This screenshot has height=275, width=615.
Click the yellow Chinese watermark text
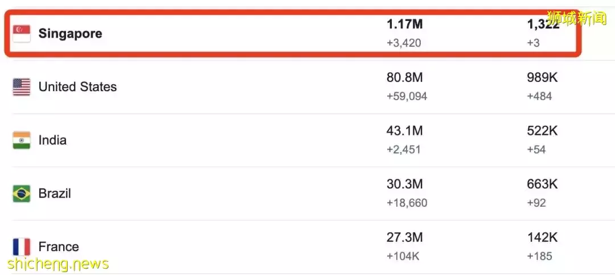pos(576,18)
